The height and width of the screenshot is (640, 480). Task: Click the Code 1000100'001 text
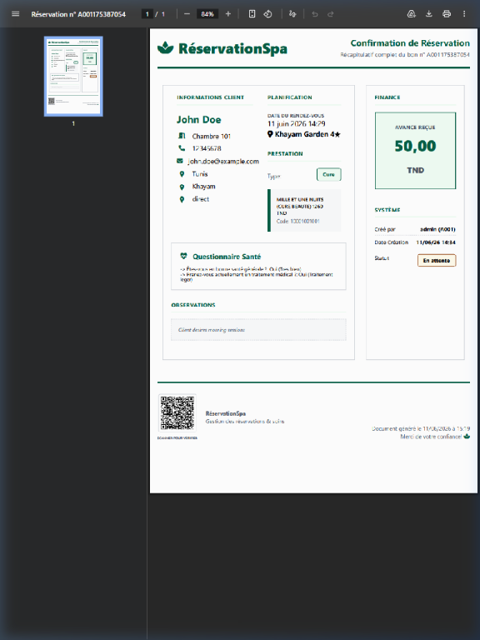(x=298, y=221)
